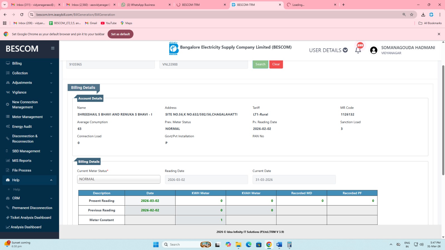
Task: Bookmark this page with star icon
Action: coord(412,14)
